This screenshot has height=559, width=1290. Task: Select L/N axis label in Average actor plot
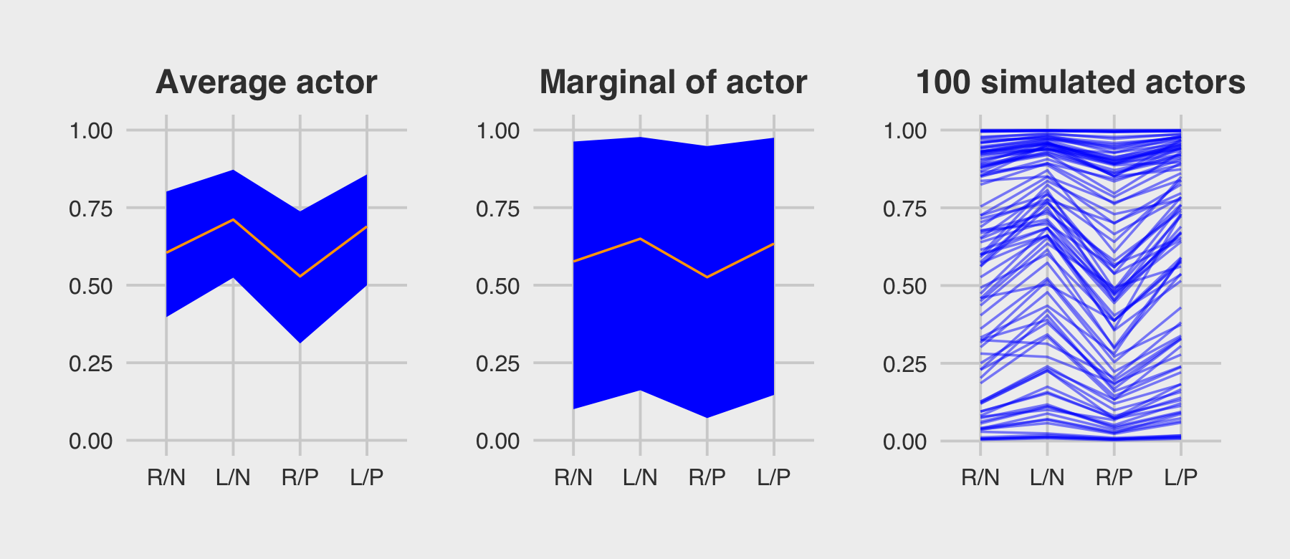click(233, 477)
